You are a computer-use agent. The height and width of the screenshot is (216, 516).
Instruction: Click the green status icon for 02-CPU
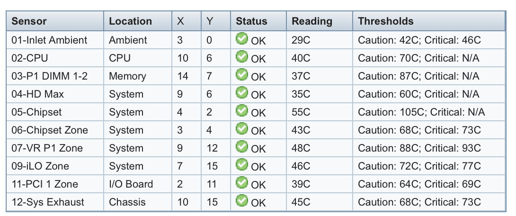[241, 57]
